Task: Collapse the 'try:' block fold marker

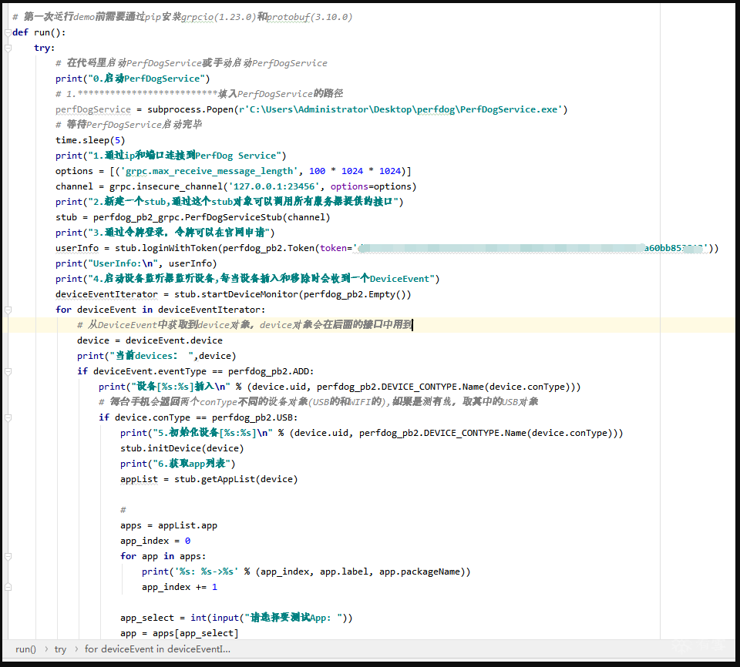Action: point(8,48)
